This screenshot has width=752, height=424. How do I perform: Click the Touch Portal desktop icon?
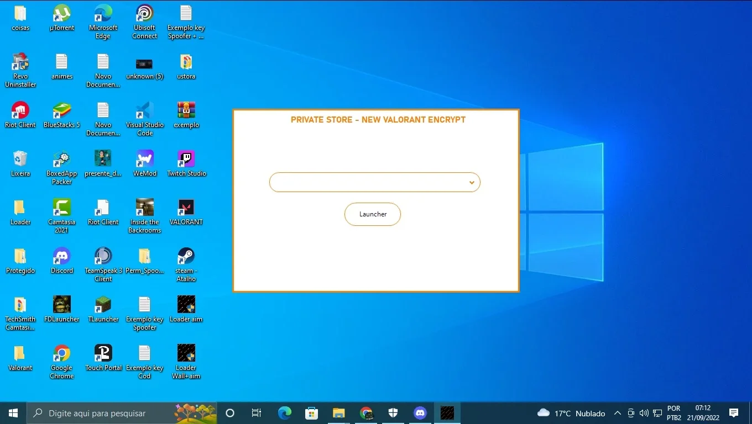pos(103,358)
